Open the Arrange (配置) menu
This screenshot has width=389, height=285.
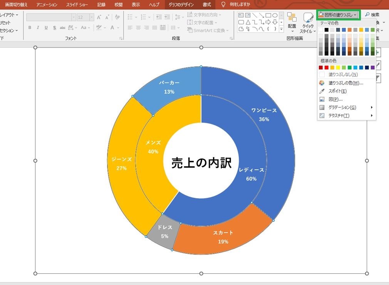tap(292, 22)
